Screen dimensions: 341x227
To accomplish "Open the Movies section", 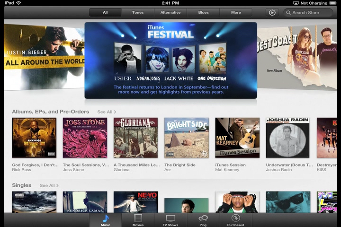I will pos(138,220).
